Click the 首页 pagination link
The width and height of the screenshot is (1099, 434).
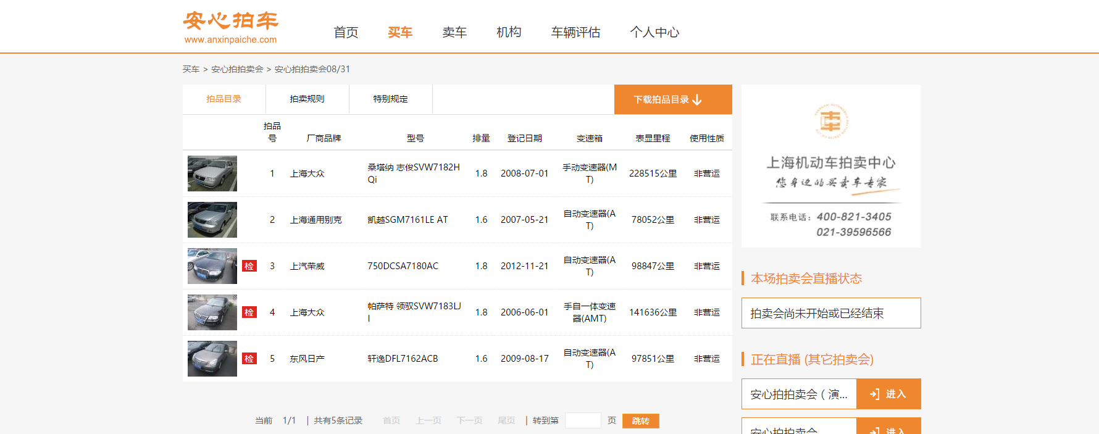391,420
